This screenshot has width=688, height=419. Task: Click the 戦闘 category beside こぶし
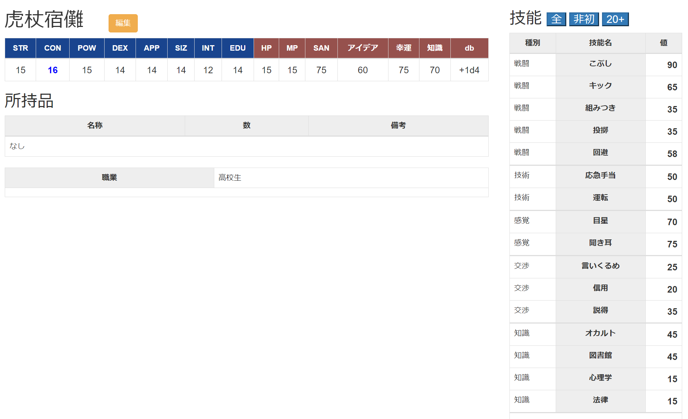tap(521, 63)
